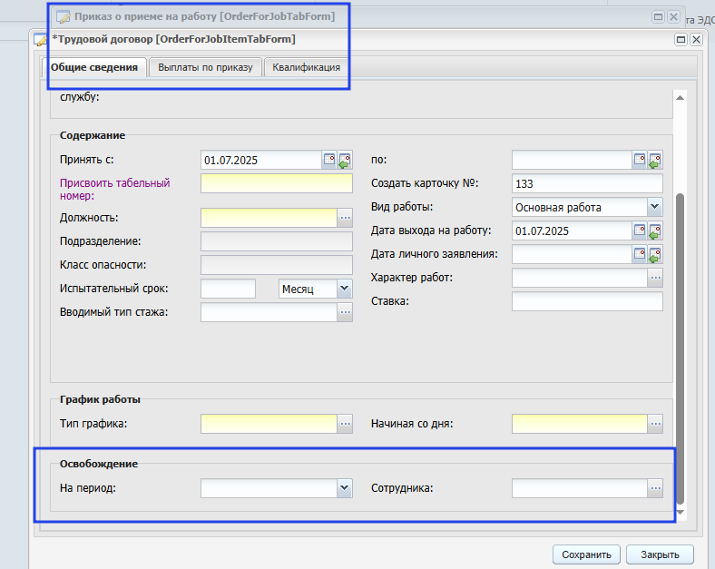Viewport: 715px width, 569px height.
Task: Click the Присвоить табельный номер label
Action: [115, 189]
